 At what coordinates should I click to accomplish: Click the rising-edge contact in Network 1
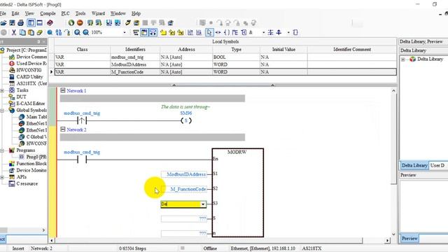82,120
